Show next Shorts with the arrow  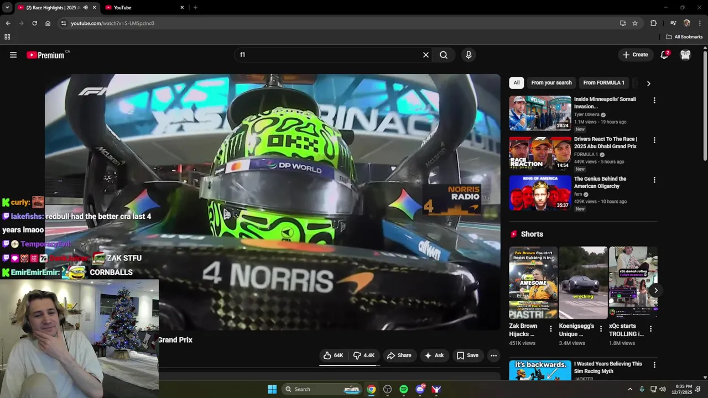point(655,290)
